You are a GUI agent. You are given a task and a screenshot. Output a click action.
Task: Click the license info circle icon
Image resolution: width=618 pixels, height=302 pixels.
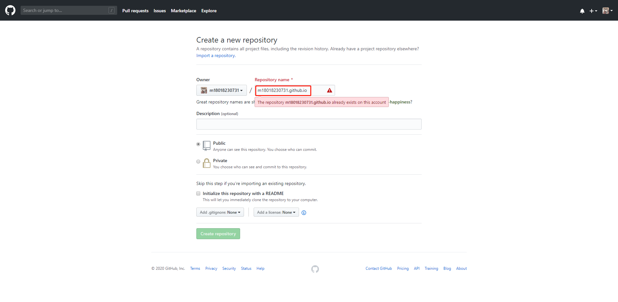(304, 213)
